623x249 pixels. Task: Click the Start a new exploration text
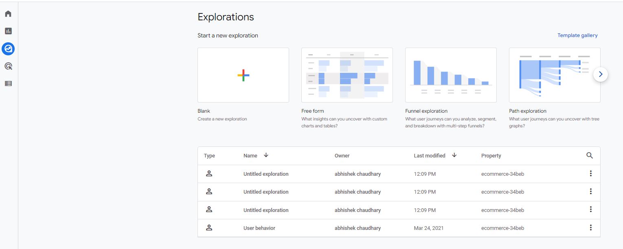pos(228,35)
